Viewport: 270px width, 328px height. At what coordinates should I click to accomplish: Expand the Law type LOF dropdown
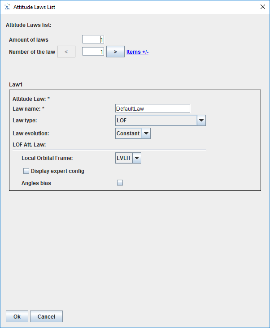pyautogui.click(x=201, y=121)
